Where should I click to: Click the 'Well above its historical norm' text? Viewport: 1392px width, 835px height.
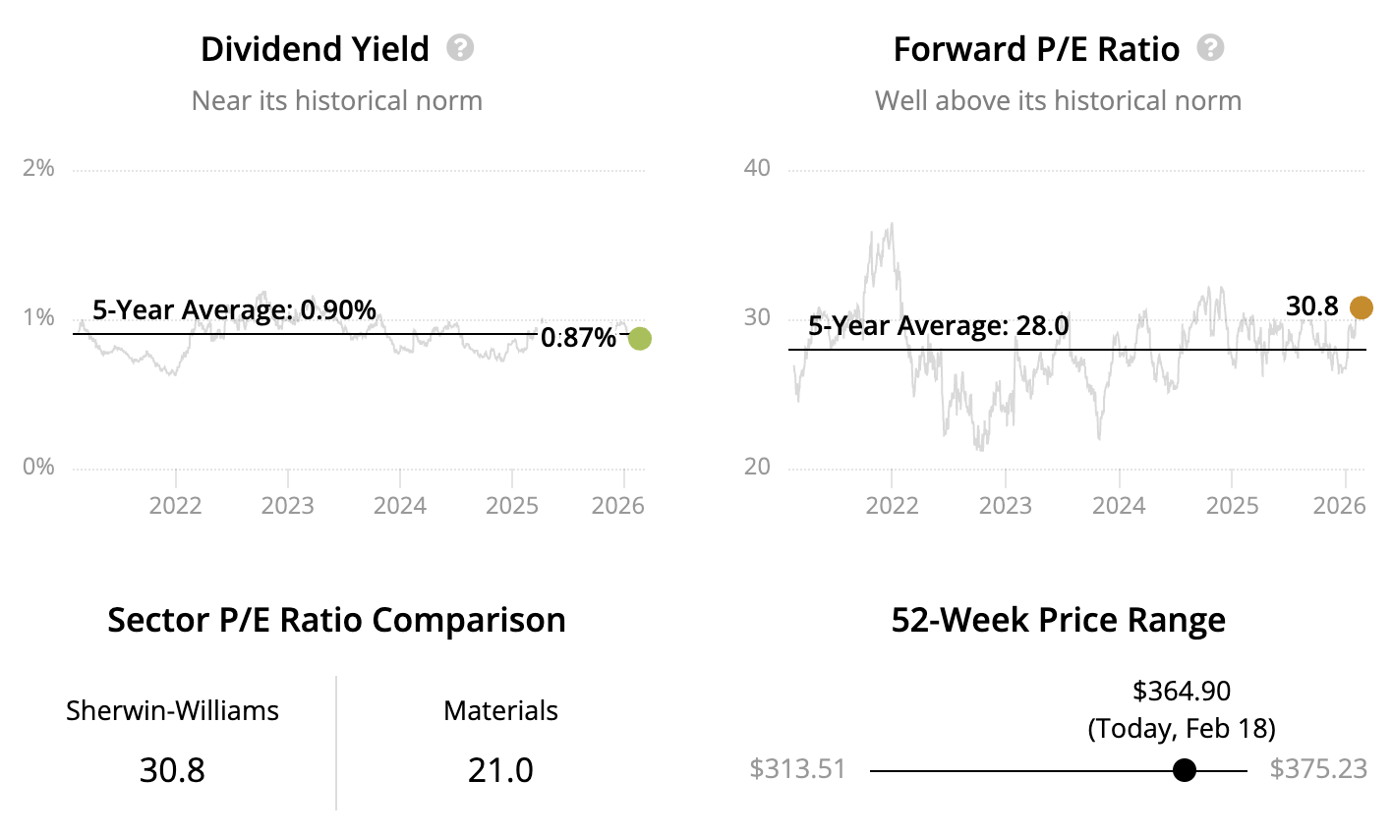coord(1058,101)
